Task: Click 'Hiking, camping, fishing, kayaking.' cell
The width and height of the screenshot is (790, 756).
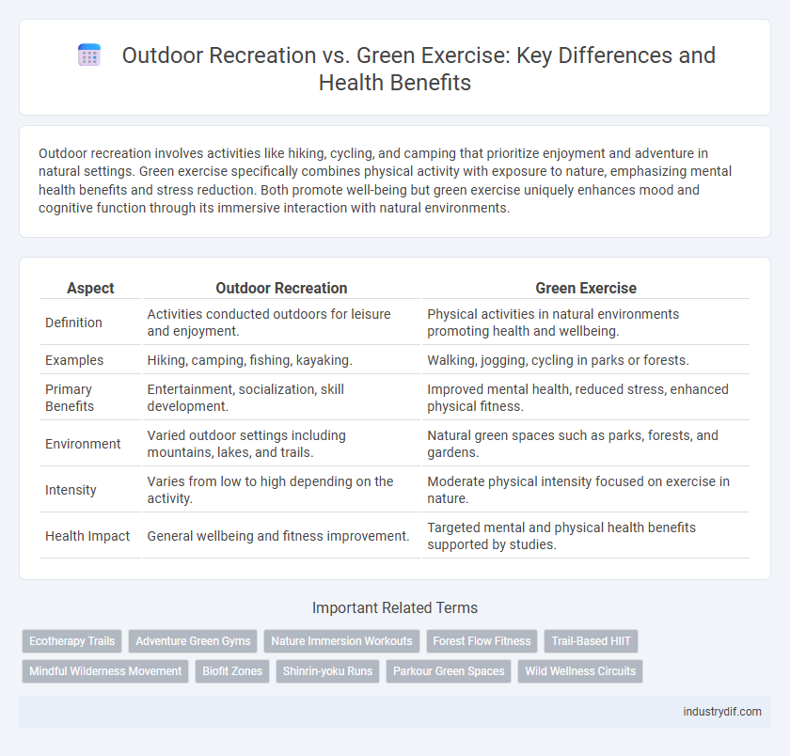Action: [x=281, y=360]
